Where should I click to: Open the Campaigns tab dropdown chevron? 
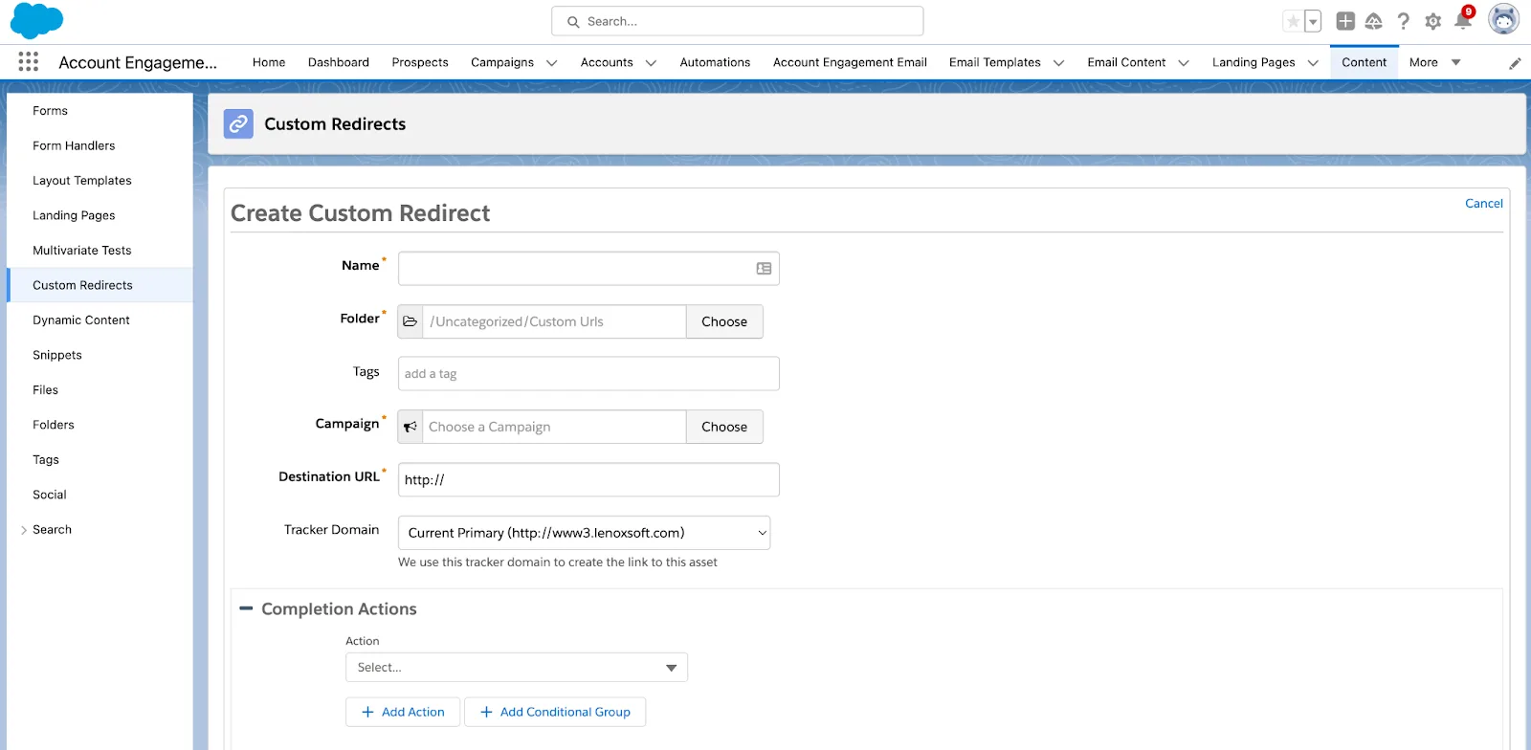tap(552, 63)
